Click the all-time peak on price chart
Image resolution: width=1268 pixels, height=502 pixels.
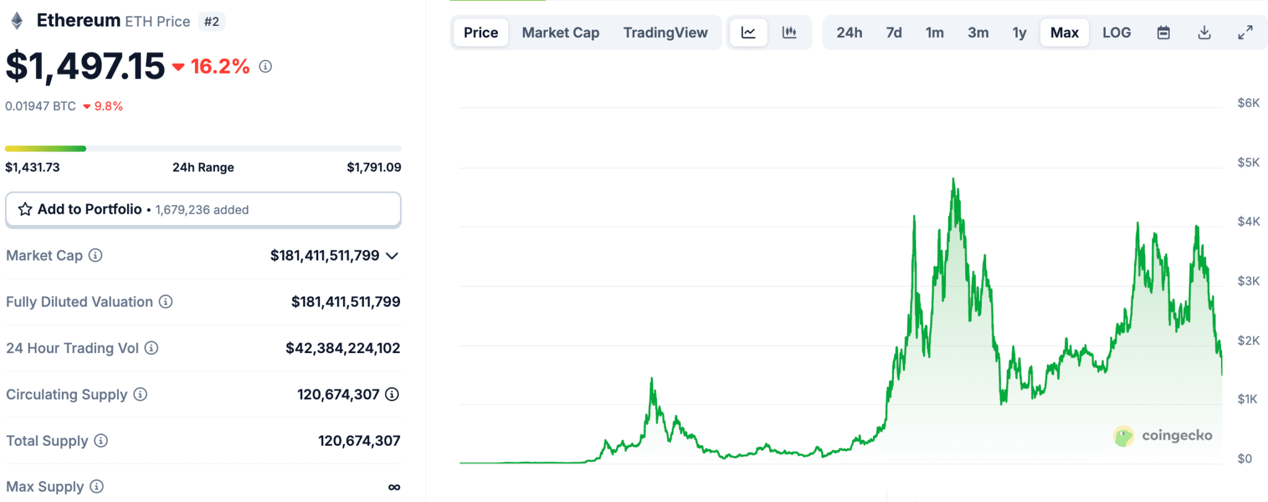(953, 179)
